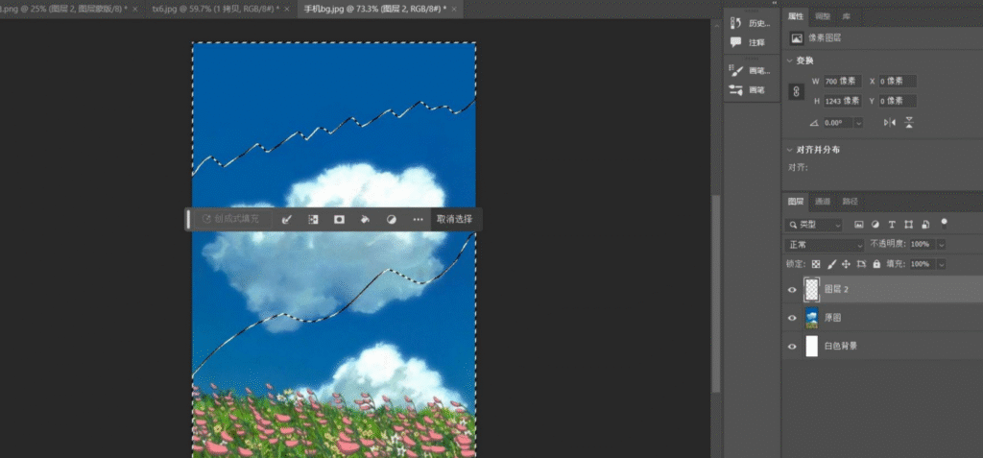Close the 手机bg.jpg document tab
Viewport: 983px width, 458px height.
pyautogui.click(x=452, y=10)
